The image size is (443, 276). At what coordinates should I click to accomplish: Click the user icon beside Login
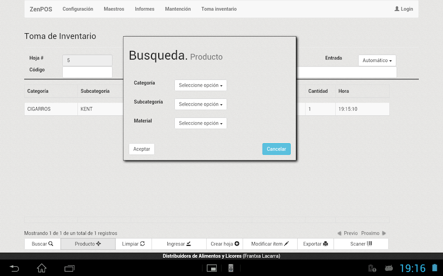[x=397, y=9]
